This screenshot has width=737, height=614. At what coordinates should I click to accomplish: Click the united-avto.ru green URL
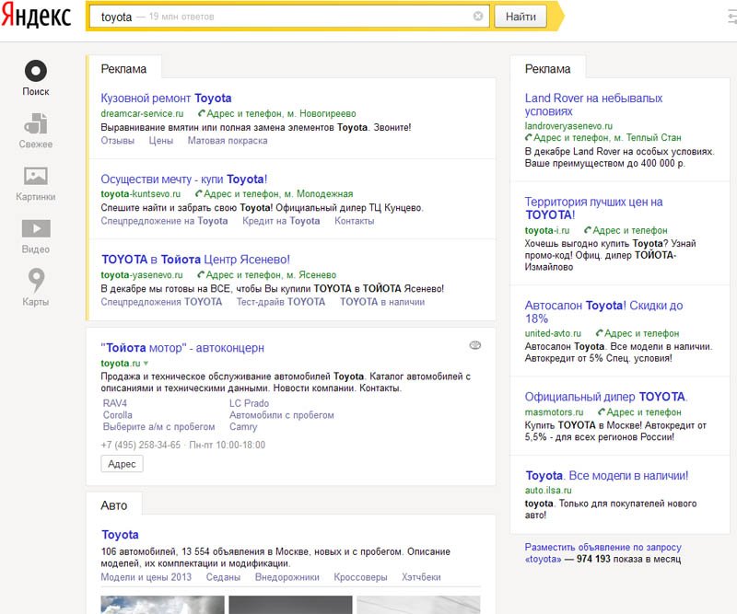point(553,333)
